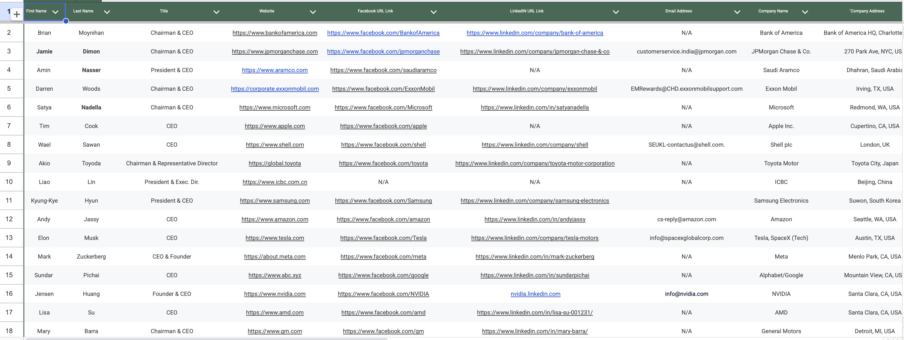Open the Company Name filter chevron
This screenshot has height=340, width=904.
point(805,12)
